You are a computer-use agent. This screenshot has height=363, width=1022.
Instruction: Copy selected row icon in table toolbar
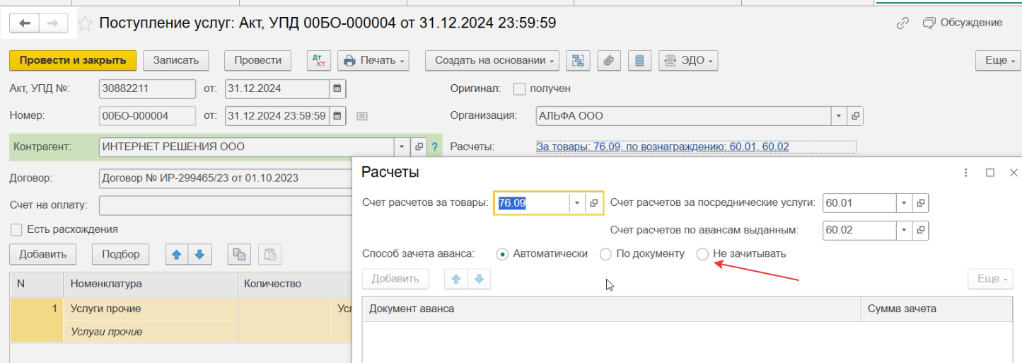238,254
